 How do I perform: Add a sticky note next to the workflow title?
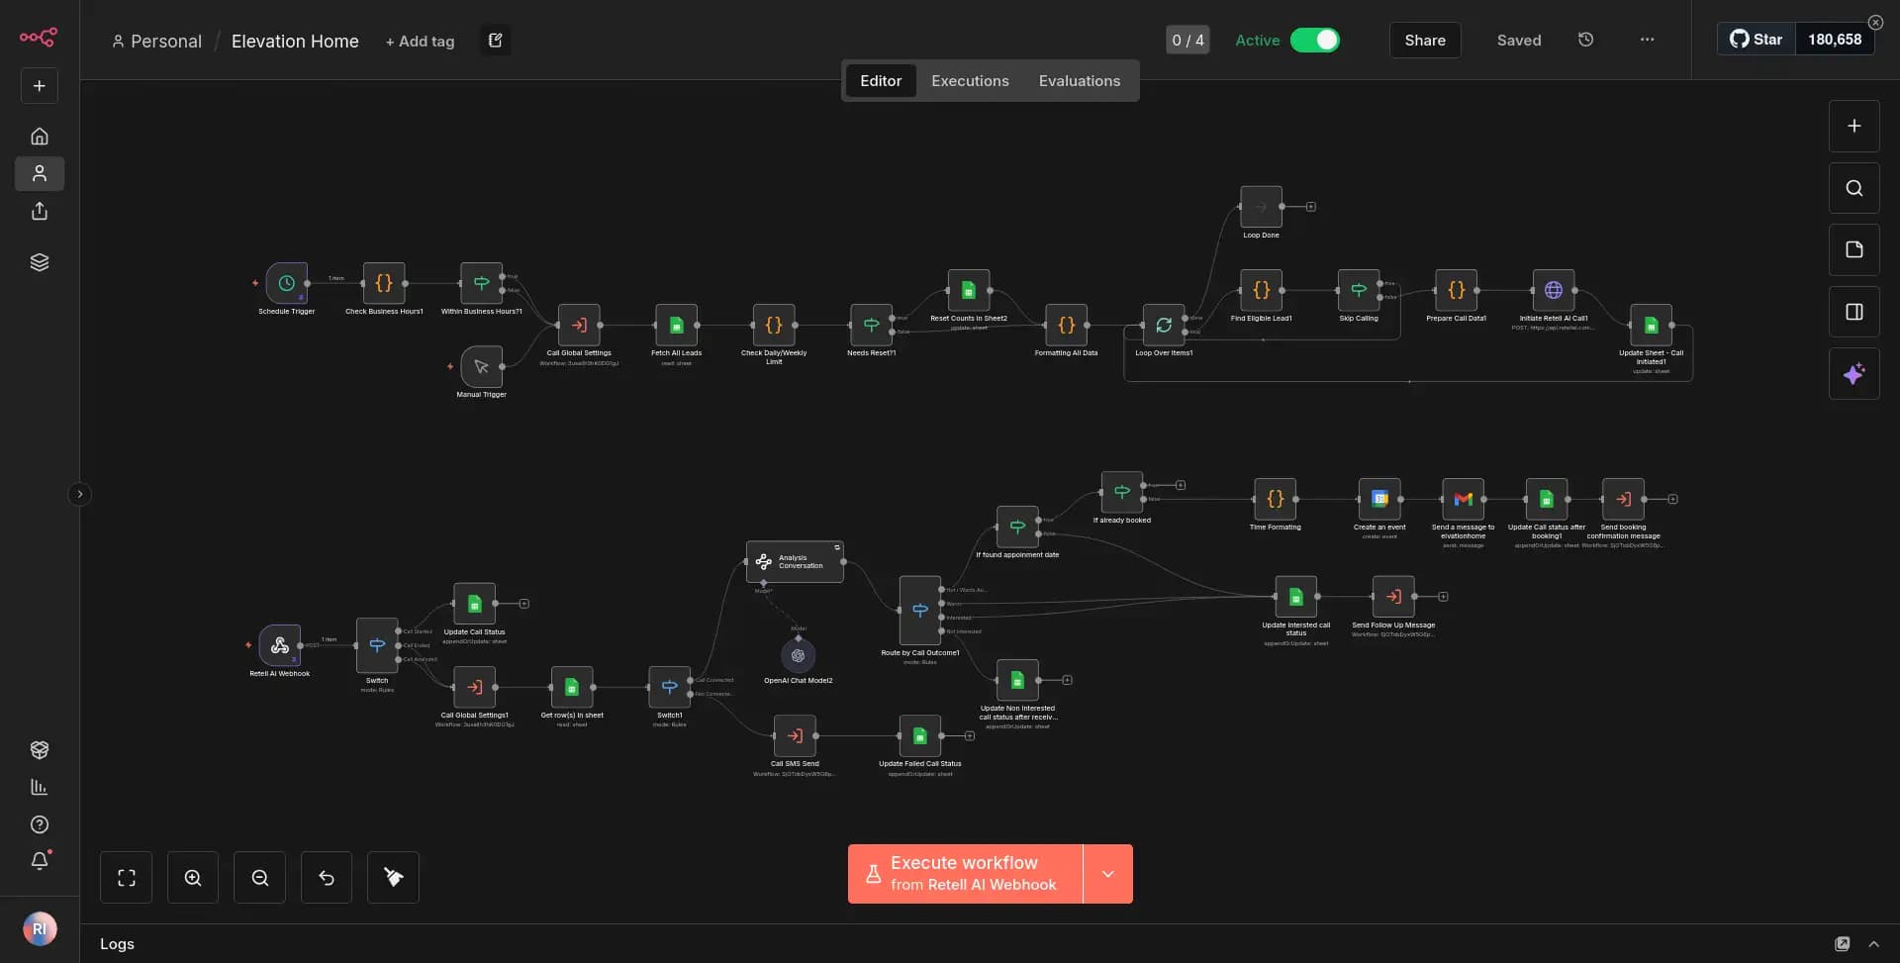tap(496, 40)
